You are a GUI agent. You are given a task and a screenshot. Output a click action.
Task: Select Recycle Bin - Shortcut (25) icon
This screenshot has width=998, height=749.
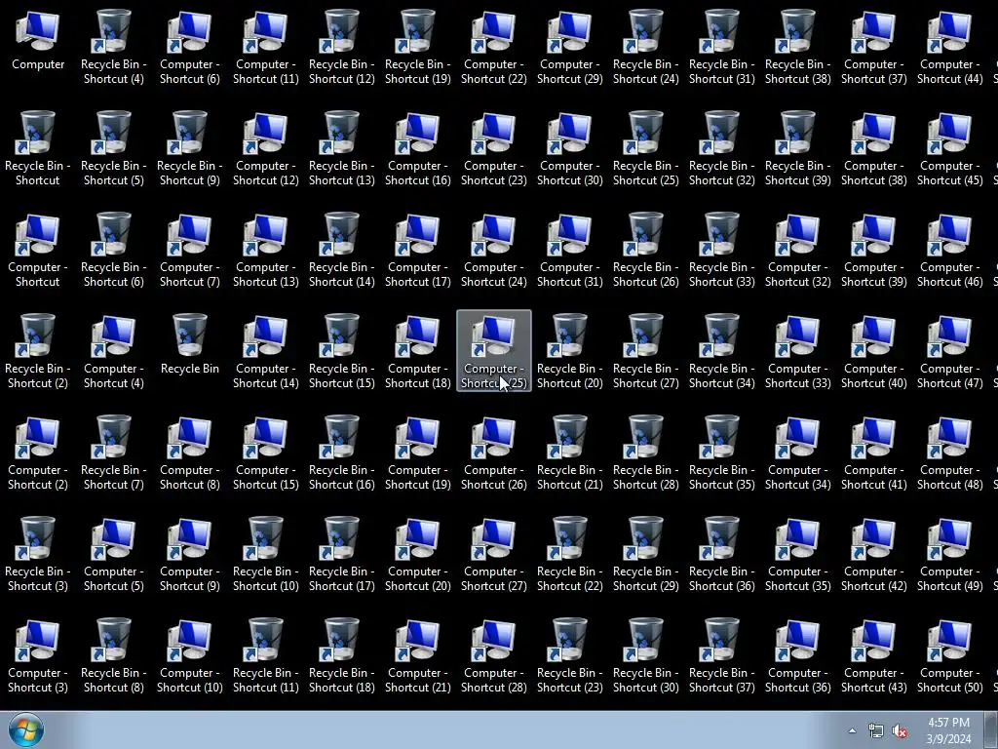pos(645,148)
